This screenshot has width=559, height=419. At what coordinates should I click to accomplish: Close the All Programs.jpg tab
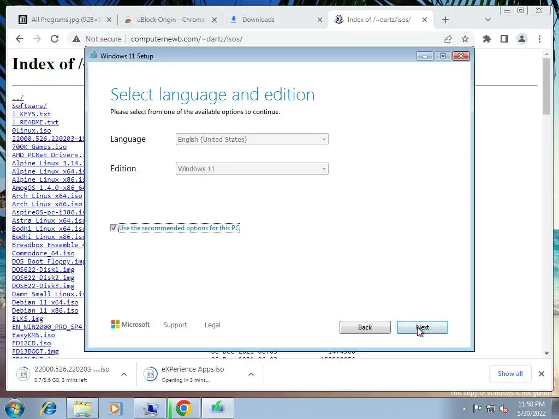pyautogui.click(x=109, y=20)
